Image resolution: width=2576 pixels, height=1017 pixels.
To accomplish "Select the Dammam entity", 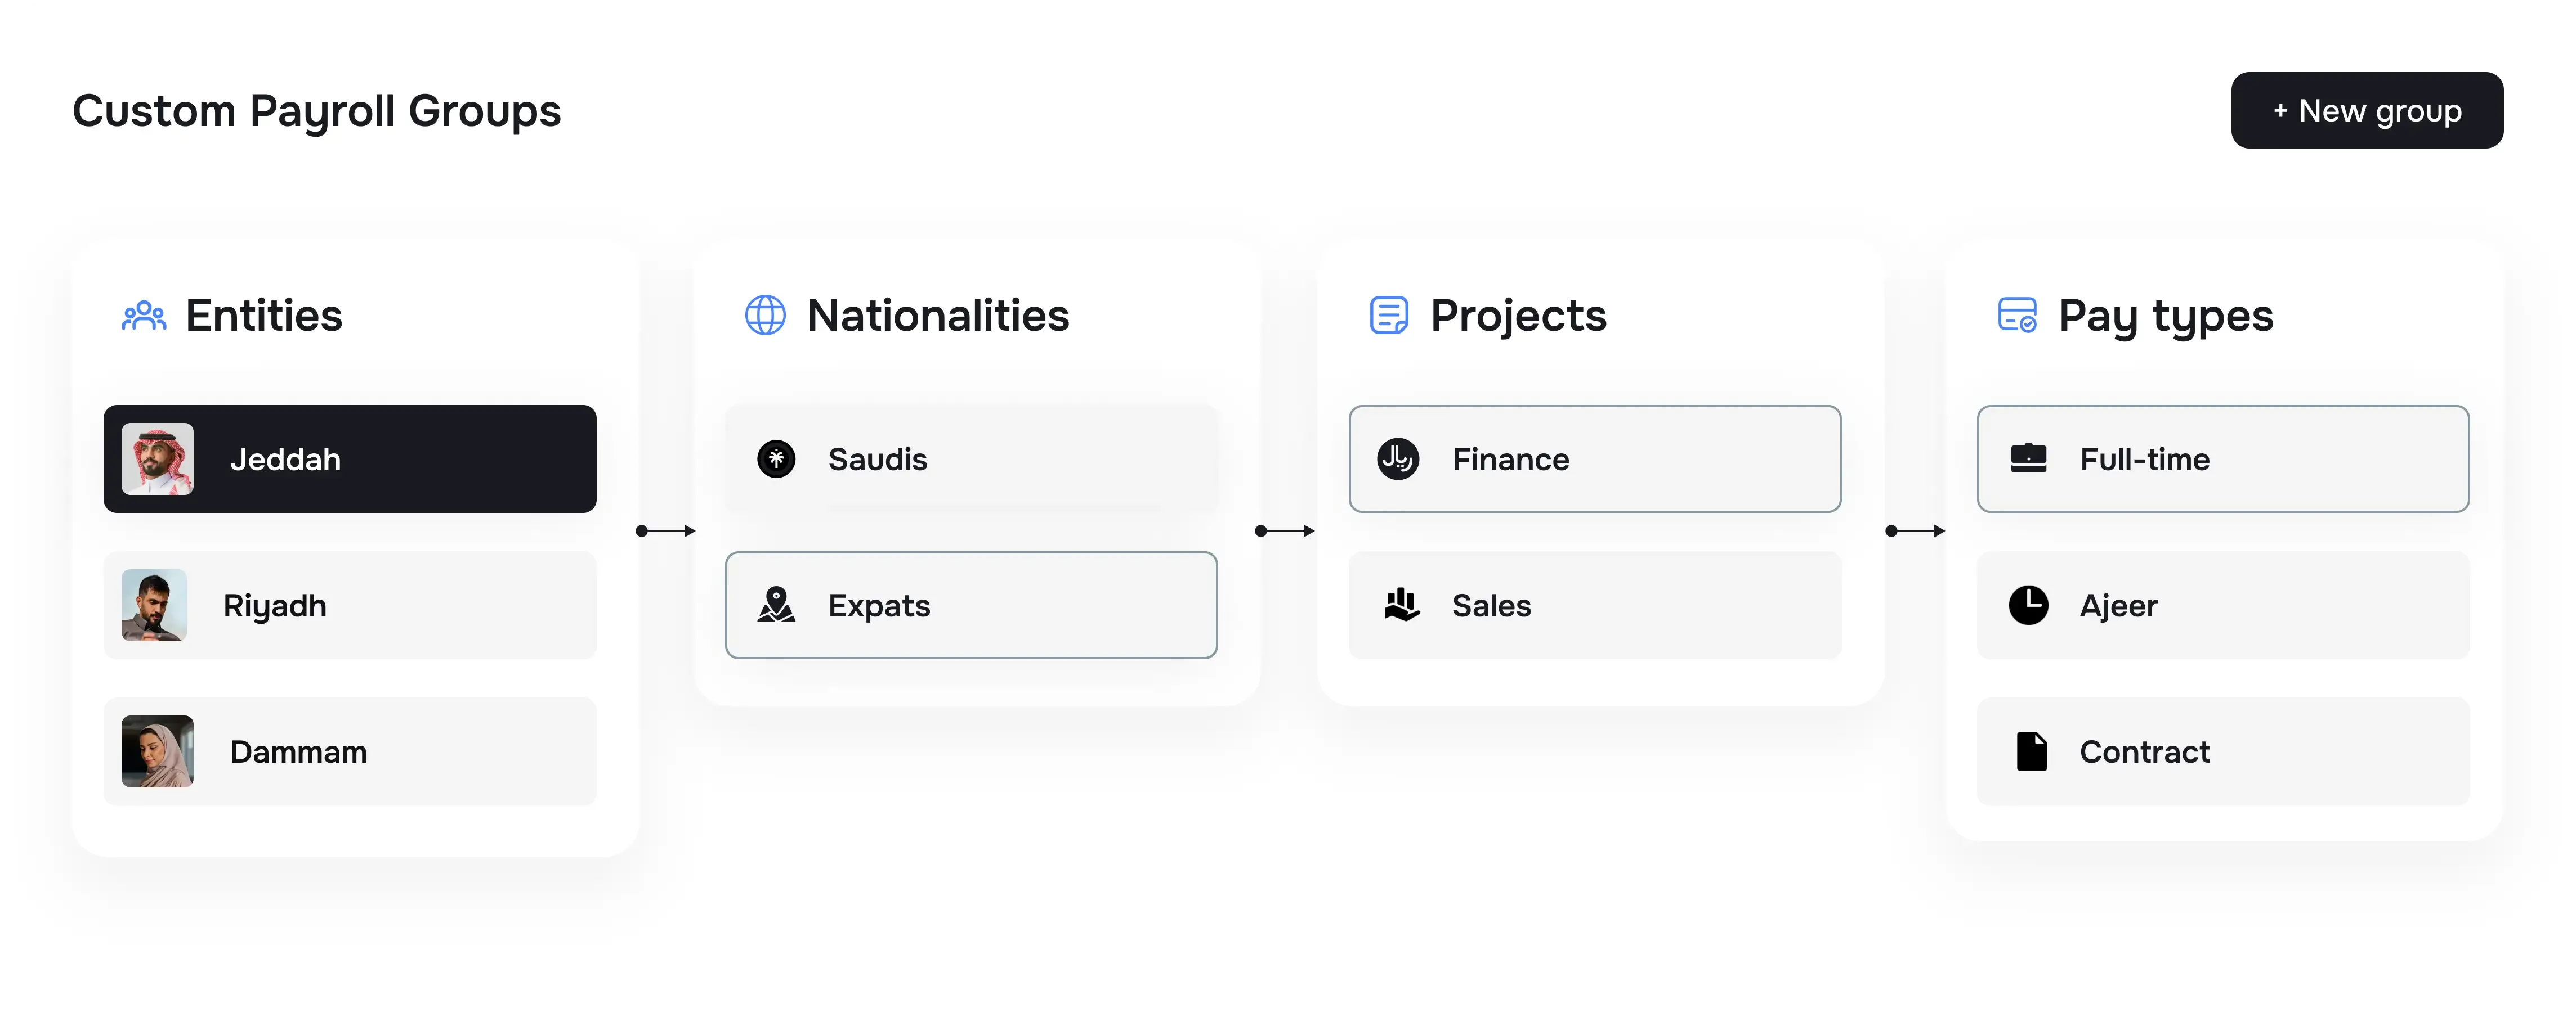I will (350, 751).
